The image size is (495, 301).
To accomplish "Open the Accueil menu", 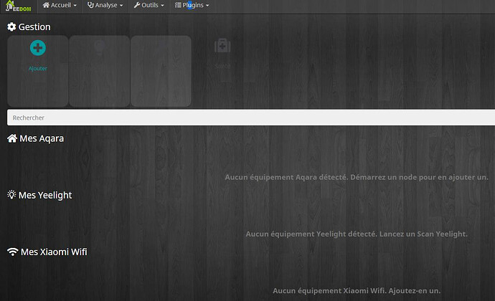I will click(60, 5).
